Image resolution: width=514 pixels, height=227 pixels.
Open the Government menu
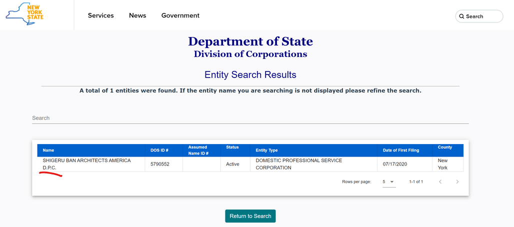(x=180, y=15)
